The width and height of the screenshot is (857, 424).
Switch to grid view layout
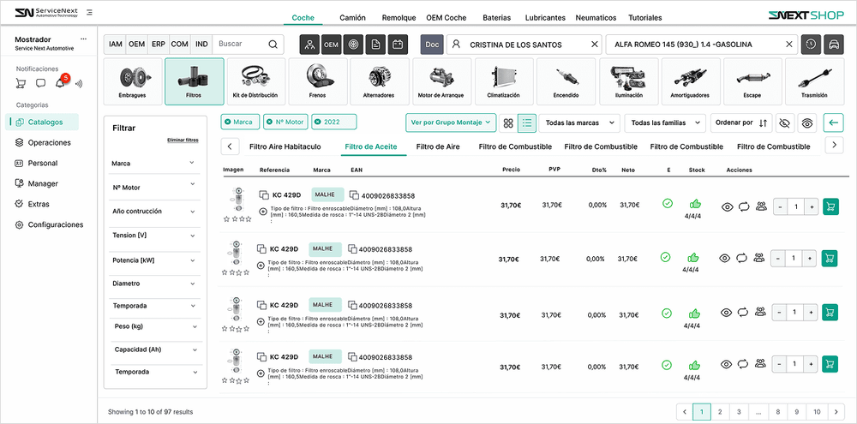tap(508, 123)
